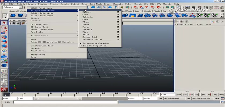Choose Cone from Polygon Primitives
The width and height of the screenshot is (225, 107).
(x=85, y=20)
